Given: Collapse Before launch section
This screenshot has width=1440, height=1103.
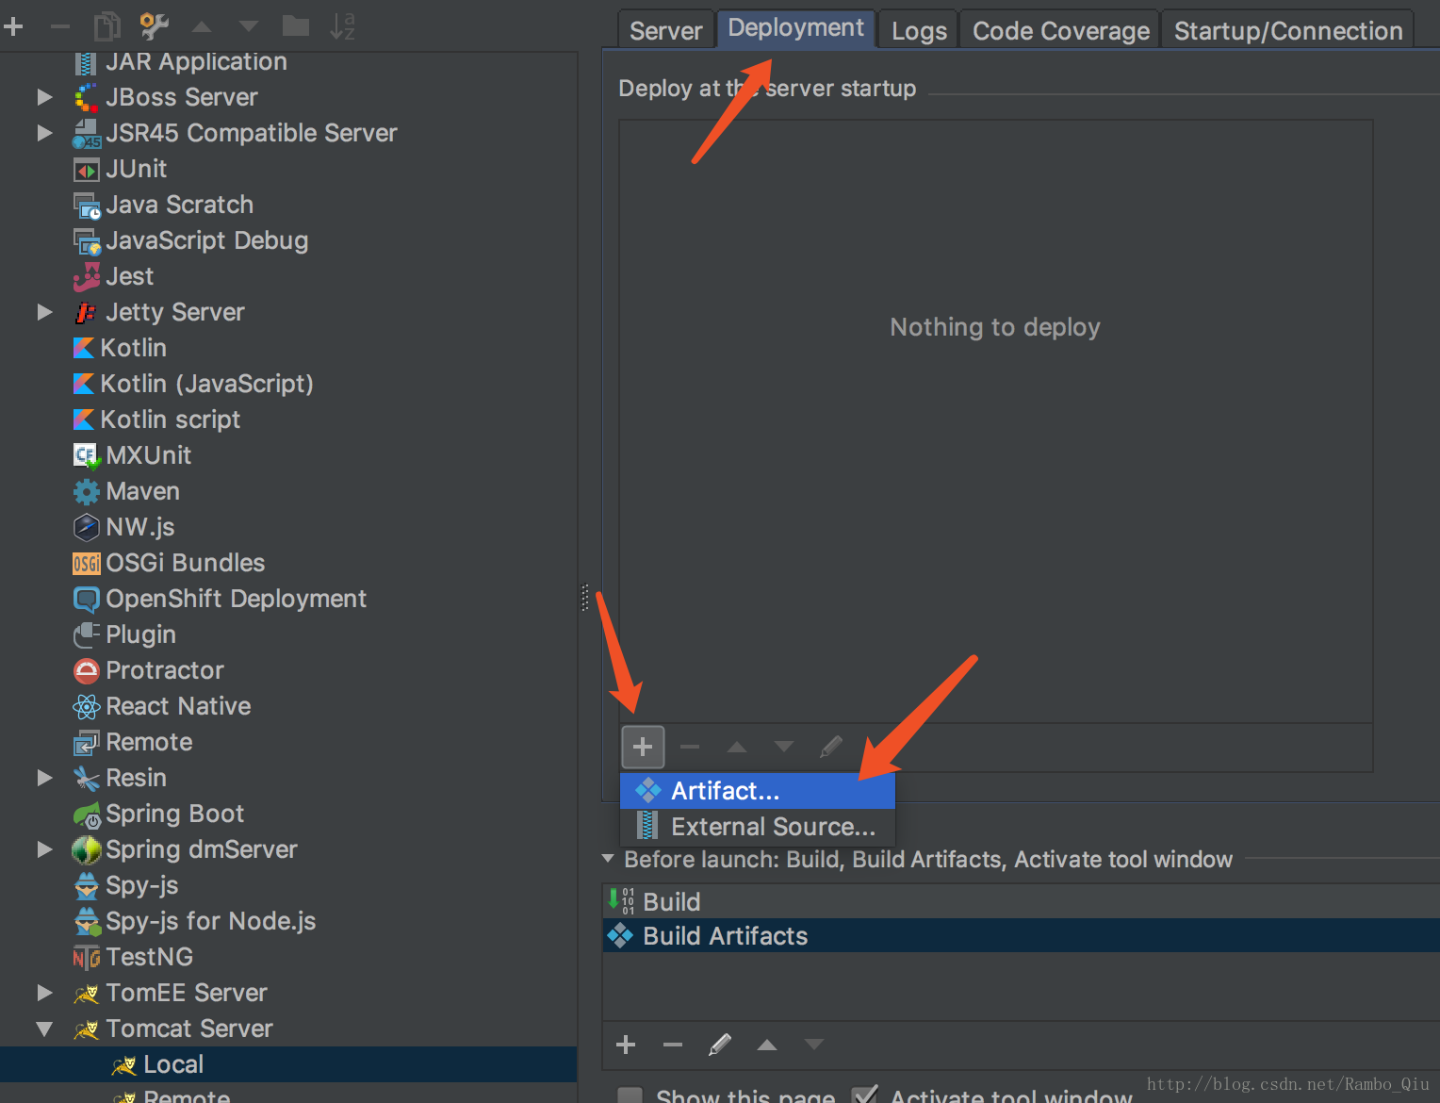Looking at the screenshot, I should pyautogui.click(x=608, y=859).
